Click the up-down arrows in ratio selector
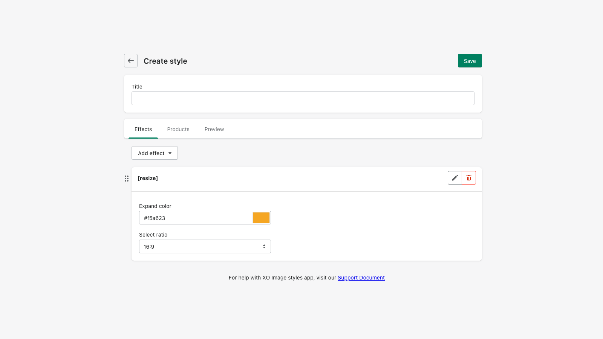The height and width of the screenshot is (339, 603). [264, 246]
